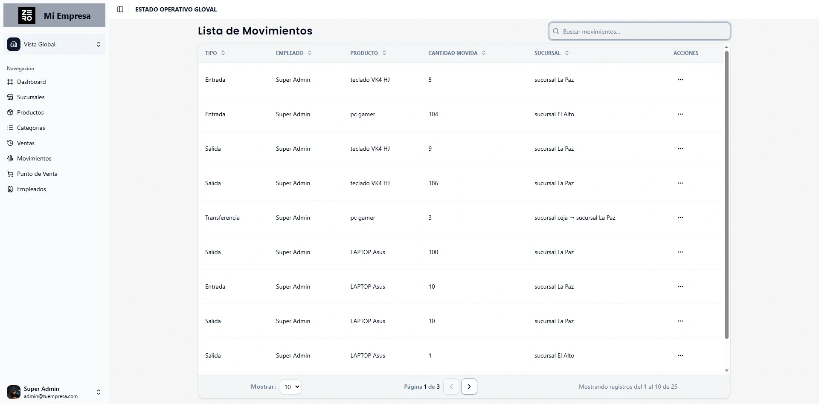
Task: Go to the Movimientos section
Action: 10,158
